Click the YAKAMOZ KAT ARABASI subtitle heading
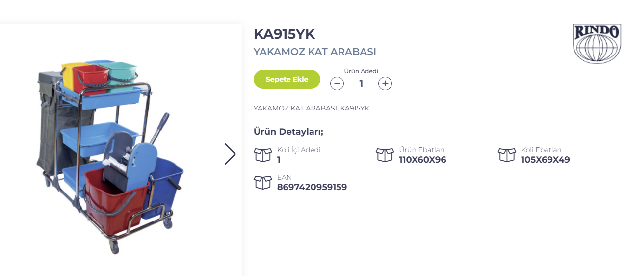626x276 pixels. click(315, 52)
